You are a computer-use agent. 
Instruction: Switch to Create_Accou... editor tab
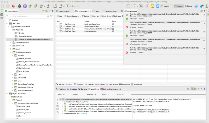point(63,11)
